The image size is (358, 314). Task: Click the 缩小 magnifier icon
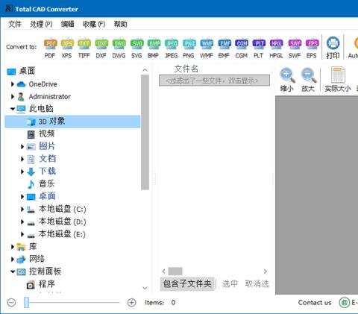pyautogui.click(x=287, y=80)
